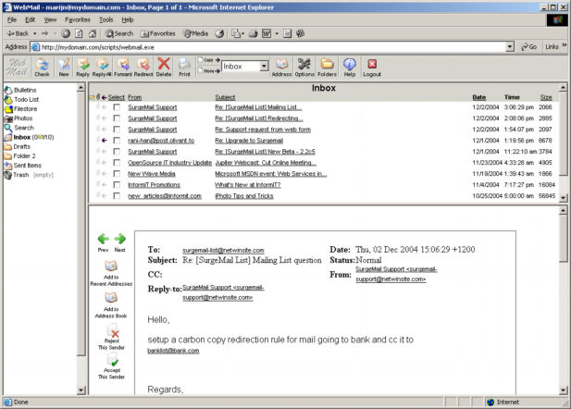Tick the checkbox for the first SurgeMail Support email

click(117, 107)
